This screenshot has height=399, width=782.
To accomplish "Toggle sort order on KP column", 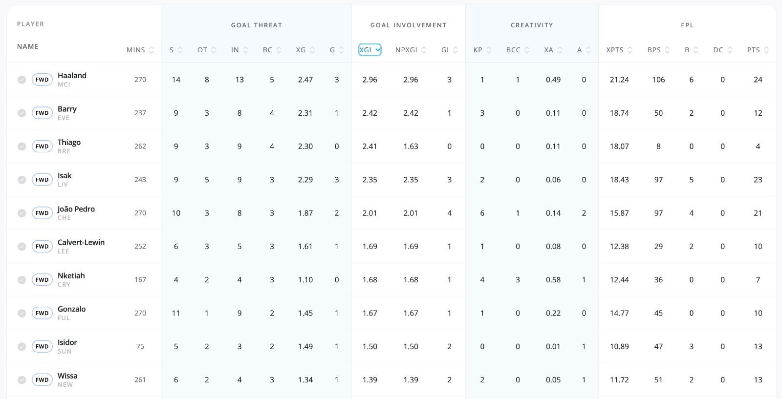I will tap(489, 50).
